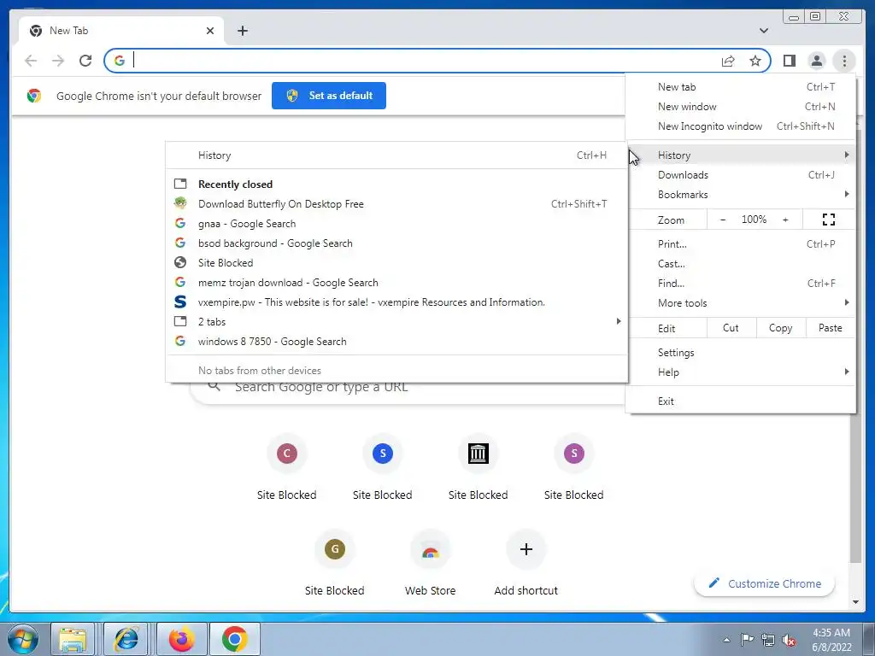Click the share this page icon

pos(728,61)
